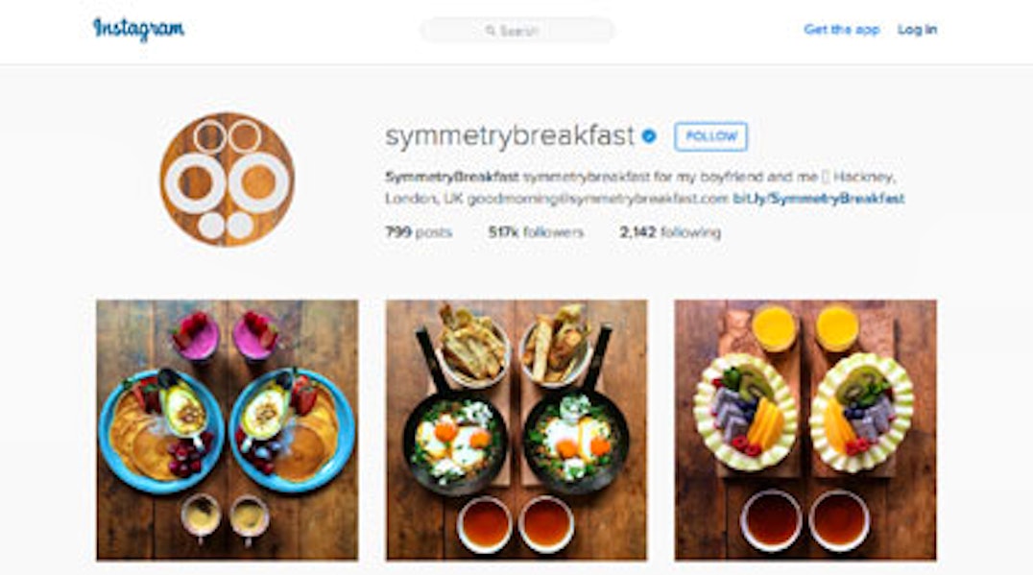This screenshot has width=1033, height=575.
Task: Click the Log in link
Action: 917,29
